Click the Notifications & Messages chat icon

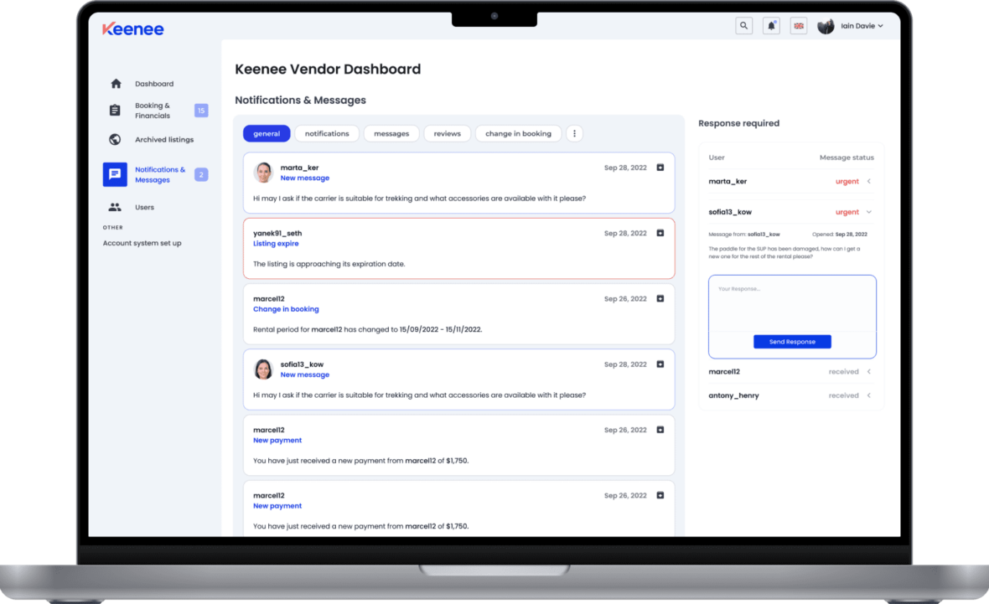(x=115, y=174)
